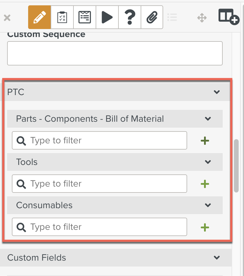Open help via the question mark icon

[129, 17]
